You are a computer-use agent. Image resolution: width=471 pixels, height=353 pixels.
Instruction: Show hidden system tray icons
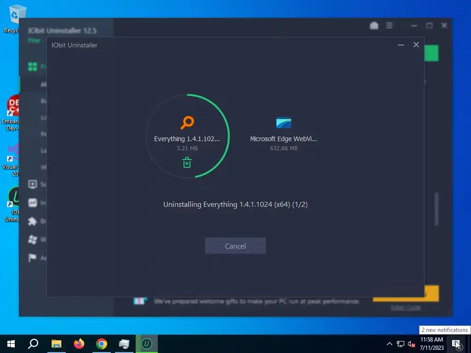coord(389,344)
